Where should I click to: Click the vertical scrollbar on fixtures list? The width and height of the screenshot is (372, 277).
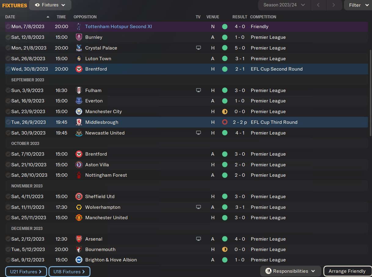[371, 92]
